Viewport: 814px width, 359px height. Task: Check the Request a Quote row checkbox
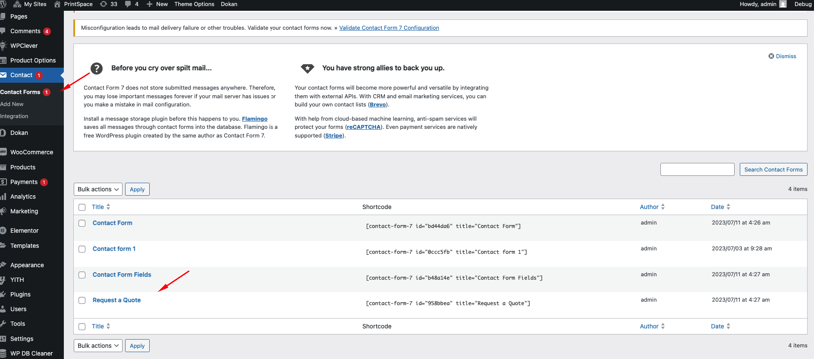pos(82,300)
